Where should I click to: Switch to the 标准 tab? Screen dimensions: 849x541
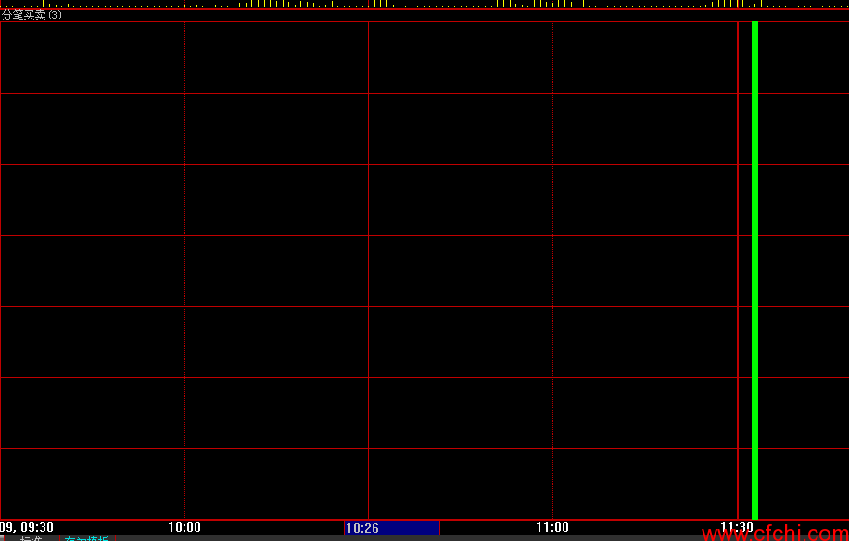(31, 538)
